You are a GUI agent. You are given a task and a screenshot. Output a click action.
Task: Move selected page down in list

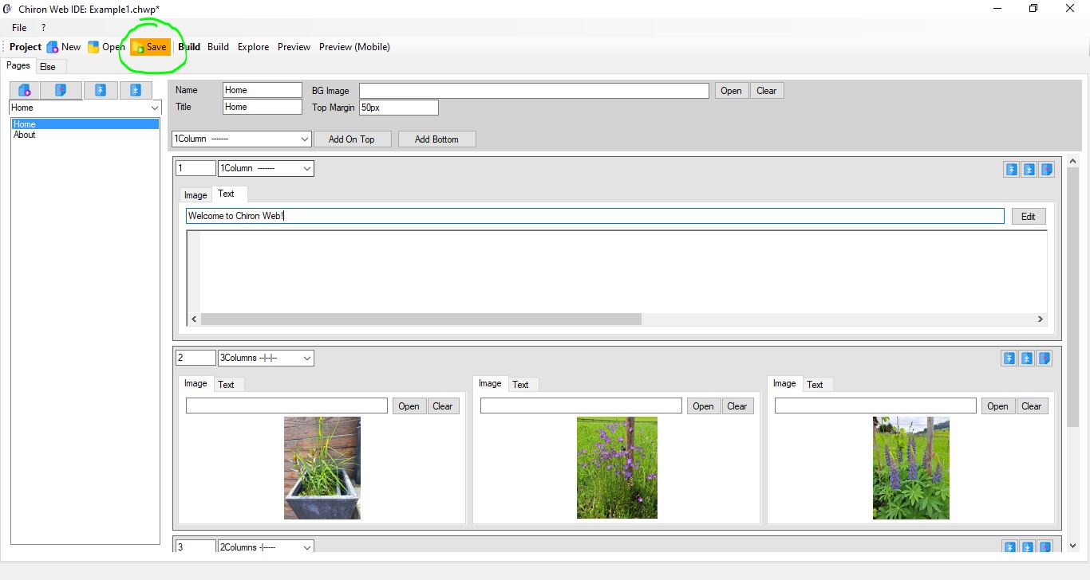point(136,90)
